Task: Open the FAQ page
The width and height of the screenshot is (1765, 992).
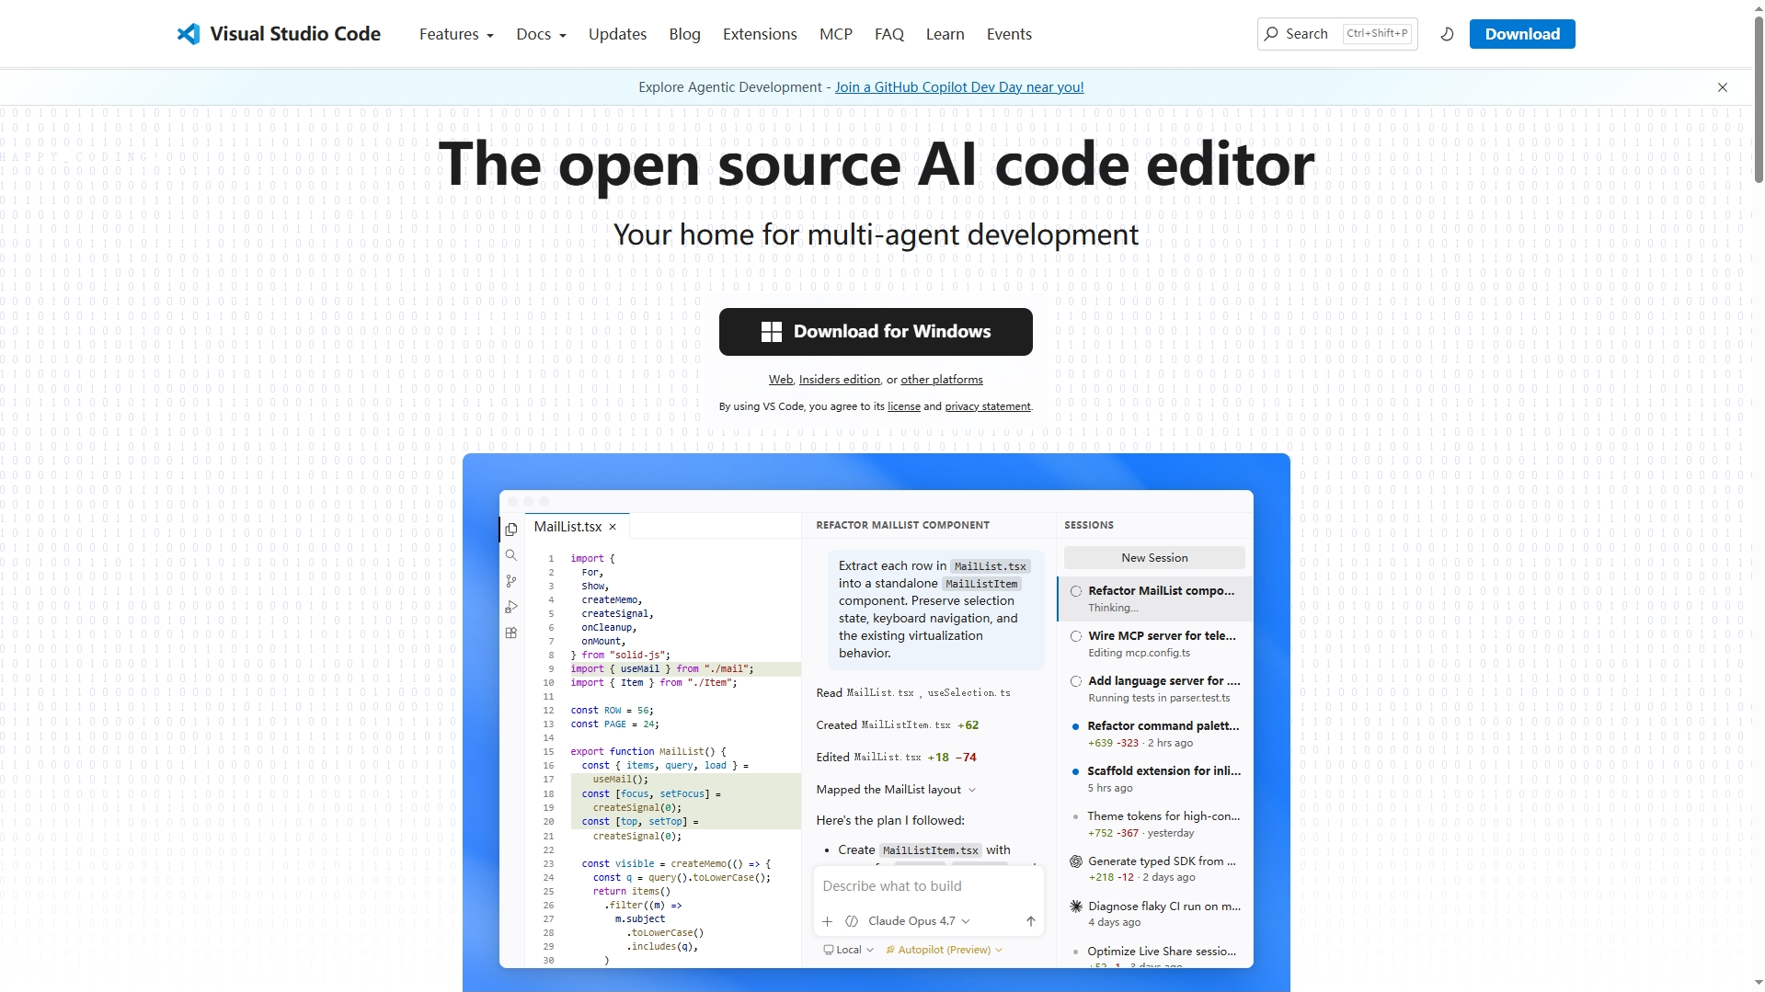Action: [x=889, y=34]
